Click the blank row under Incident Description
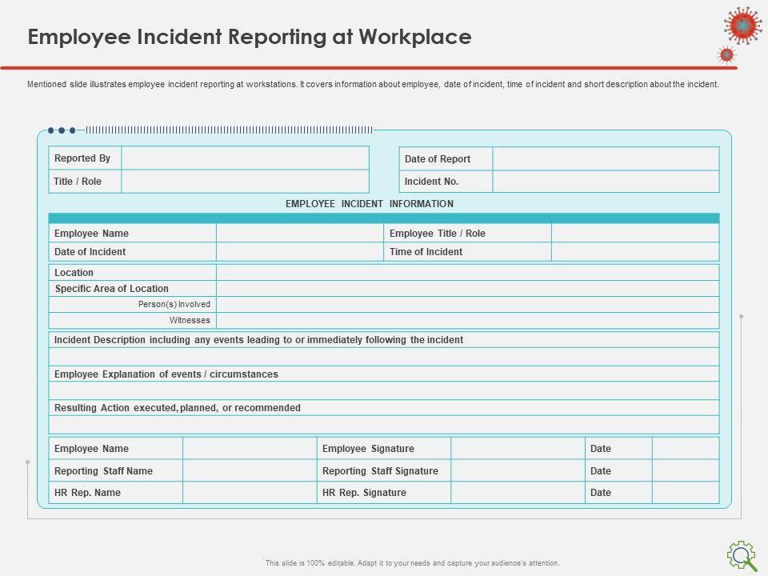 384,357
